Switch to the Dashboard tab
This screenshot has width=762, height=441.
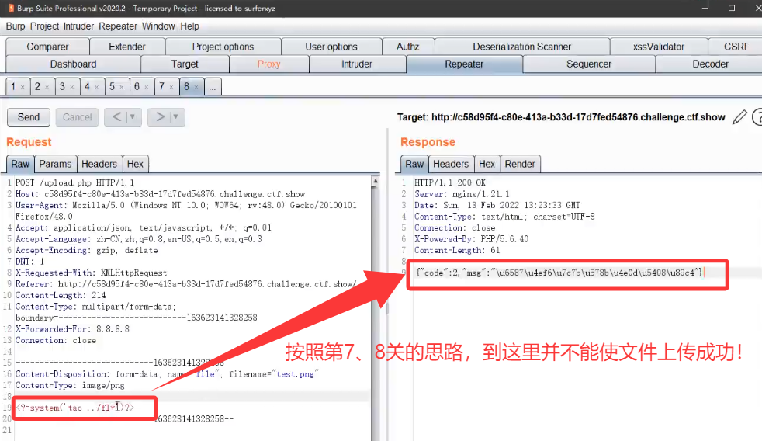point(74,64)
